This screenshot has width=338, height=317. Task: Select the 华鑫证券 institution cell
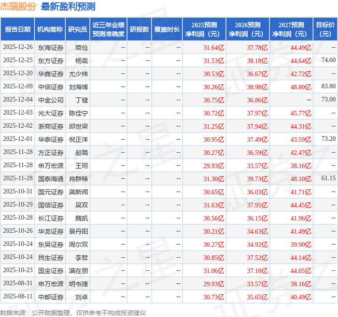coord(51,74)
